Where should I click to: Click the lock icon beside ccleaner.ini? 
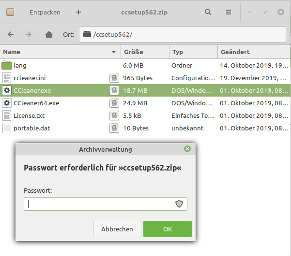113,78
